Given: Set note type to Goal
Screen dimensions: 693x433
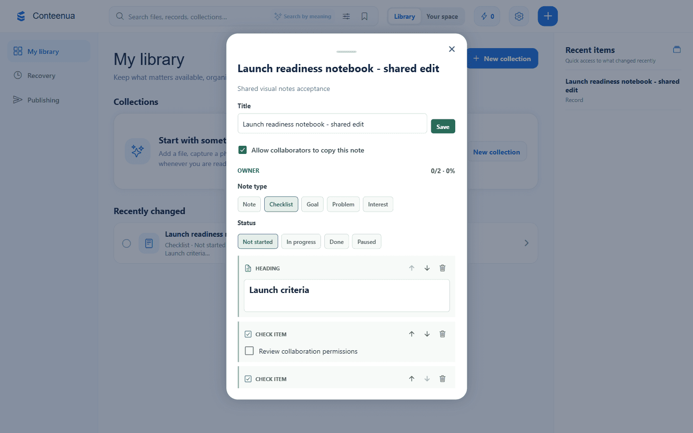Looking at the screenshot, I should click(x=312, y=204).
